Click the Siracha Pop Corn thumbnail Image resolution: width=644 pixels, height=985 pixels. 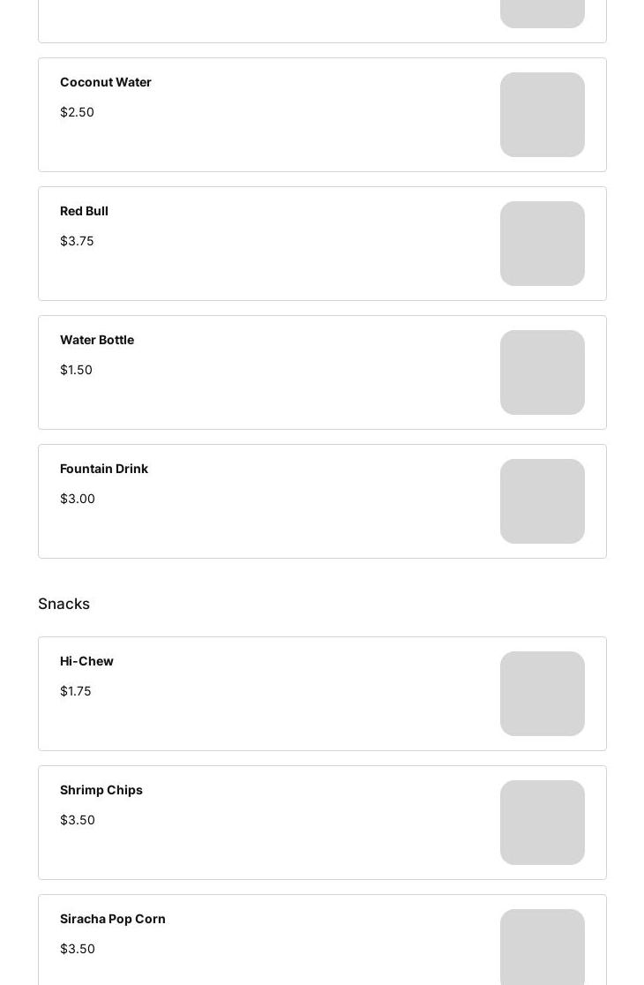coord(542,948)
